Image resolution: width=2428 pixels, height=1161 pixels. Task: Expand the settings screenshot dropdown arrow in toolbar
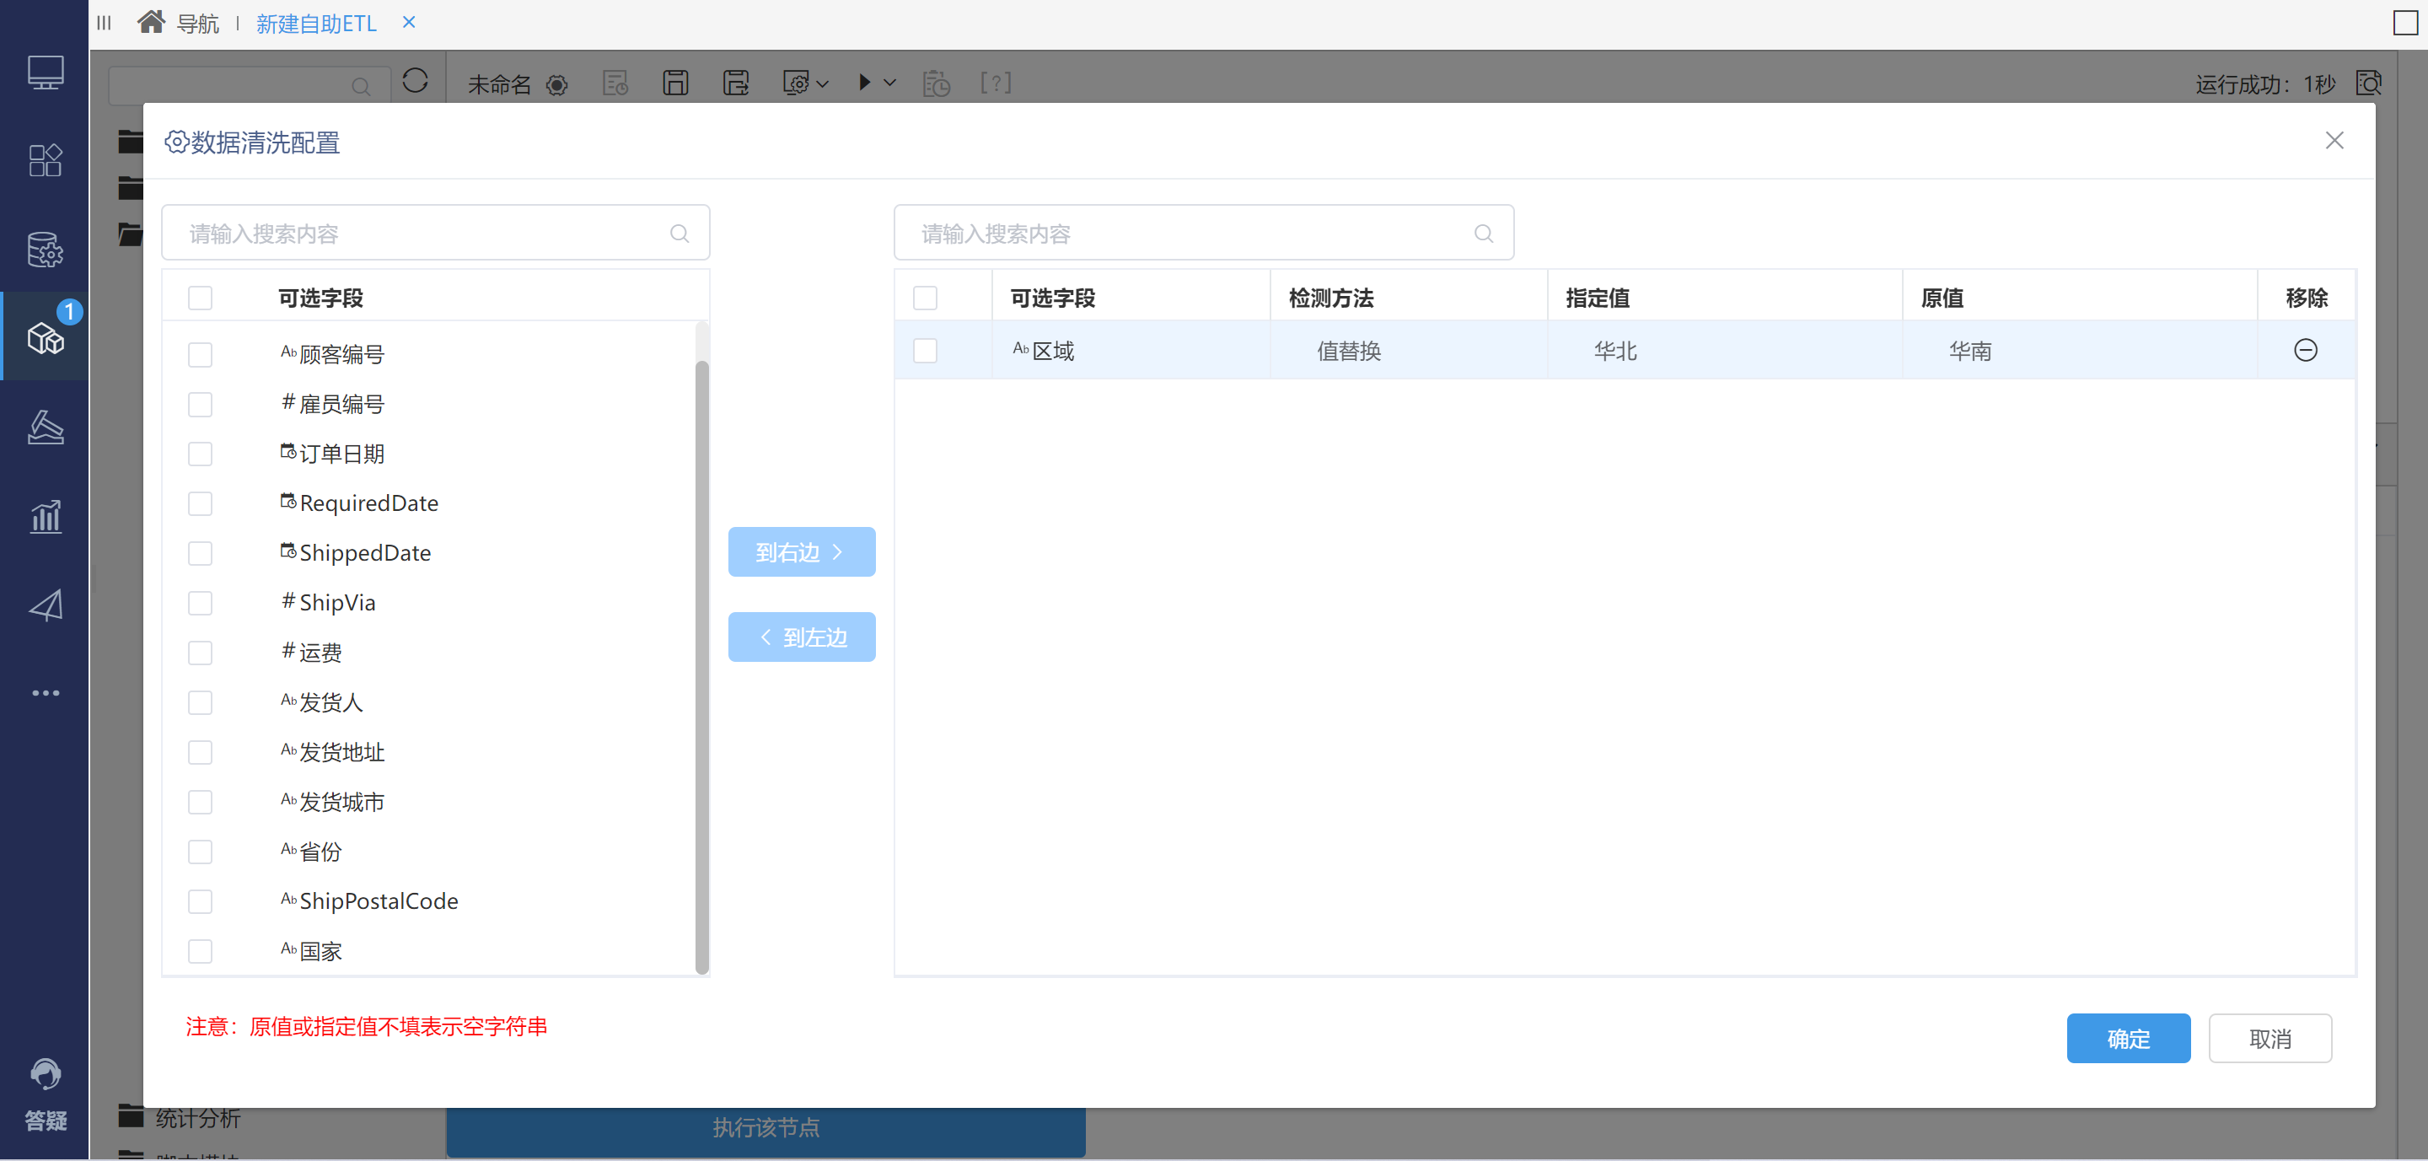(x=822, y=83)
